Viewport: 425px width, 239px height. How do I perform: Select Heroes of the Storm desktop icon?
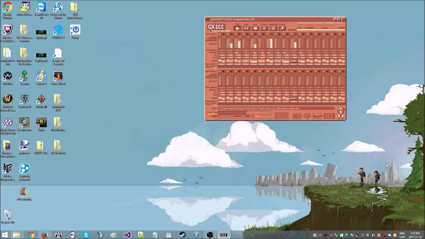(58, 10)
